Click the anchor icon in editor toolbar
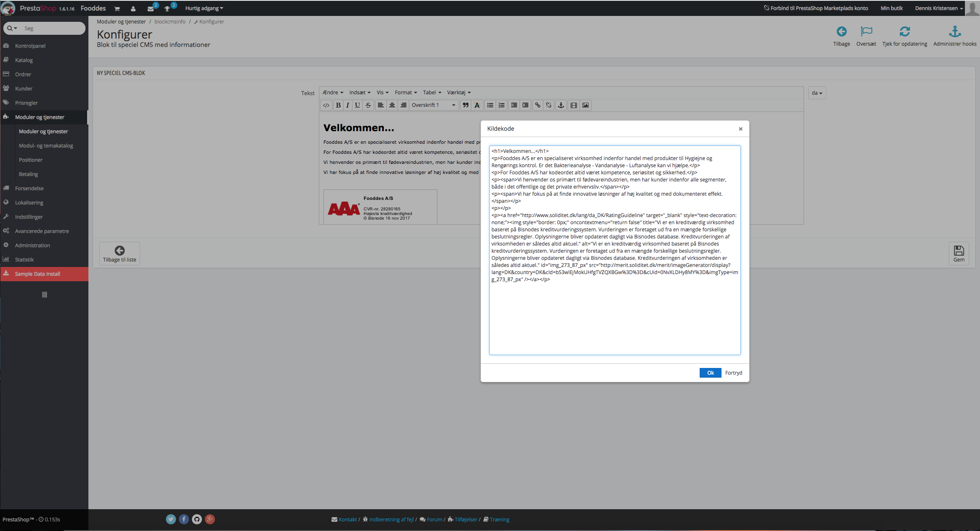This screenshot has height=531, width=980. click(x=561, y=105)
